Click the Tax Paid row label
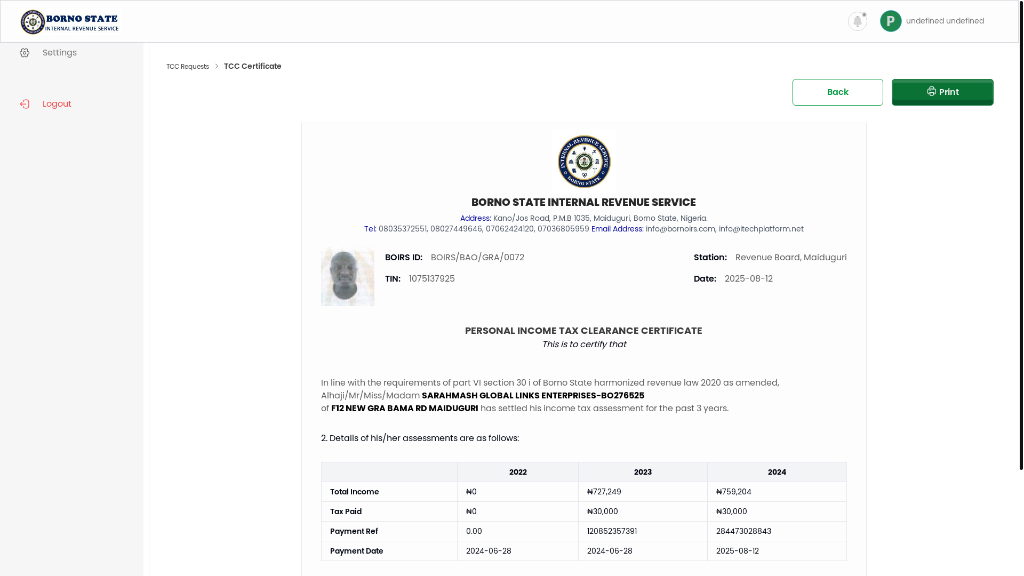This screenshot has width=1024, height=576. (x=346, y=511)
